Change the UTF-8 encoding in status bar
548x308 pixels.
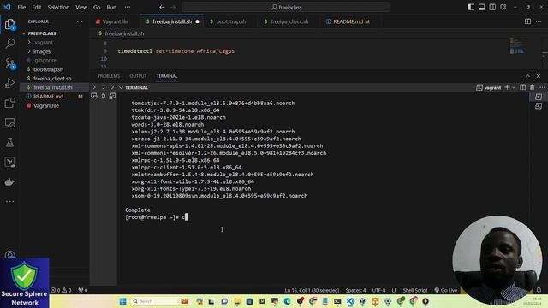378,290
